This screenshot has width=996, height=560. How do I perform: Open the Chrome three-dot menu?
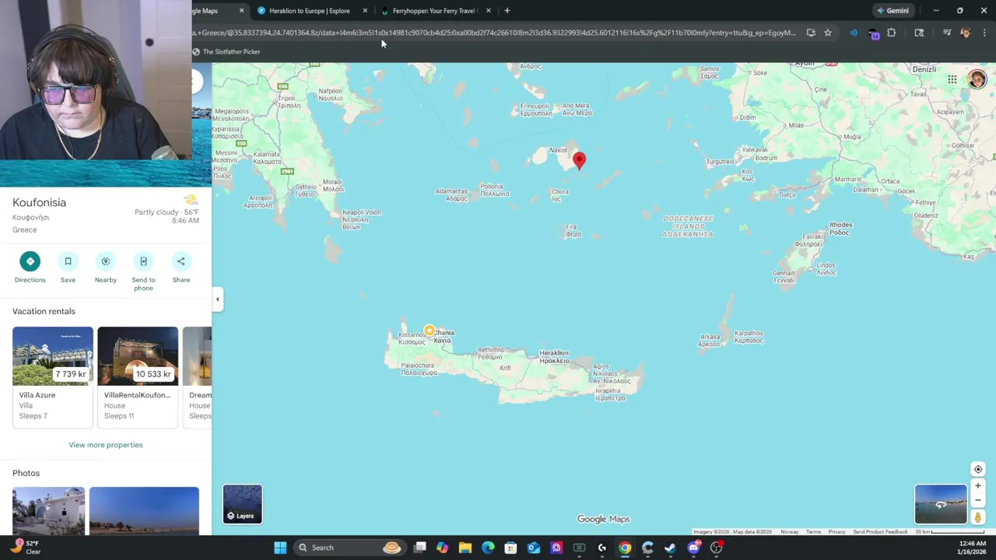pyautogui.click(x=984, y=33)
